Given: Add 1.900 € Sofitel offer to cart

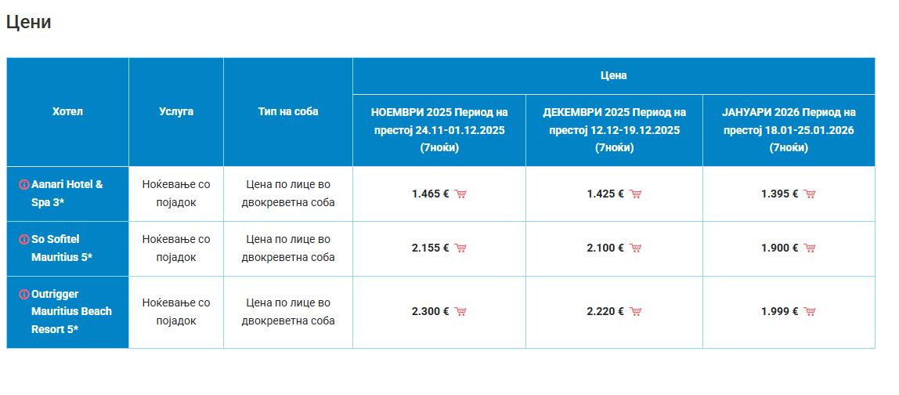Looking at the screenshot, I should [810, 248].
